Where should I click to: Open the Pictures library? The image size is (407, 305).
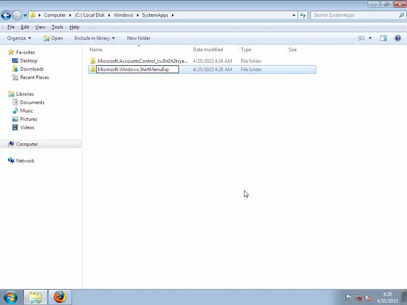click(x=29, y=119)
